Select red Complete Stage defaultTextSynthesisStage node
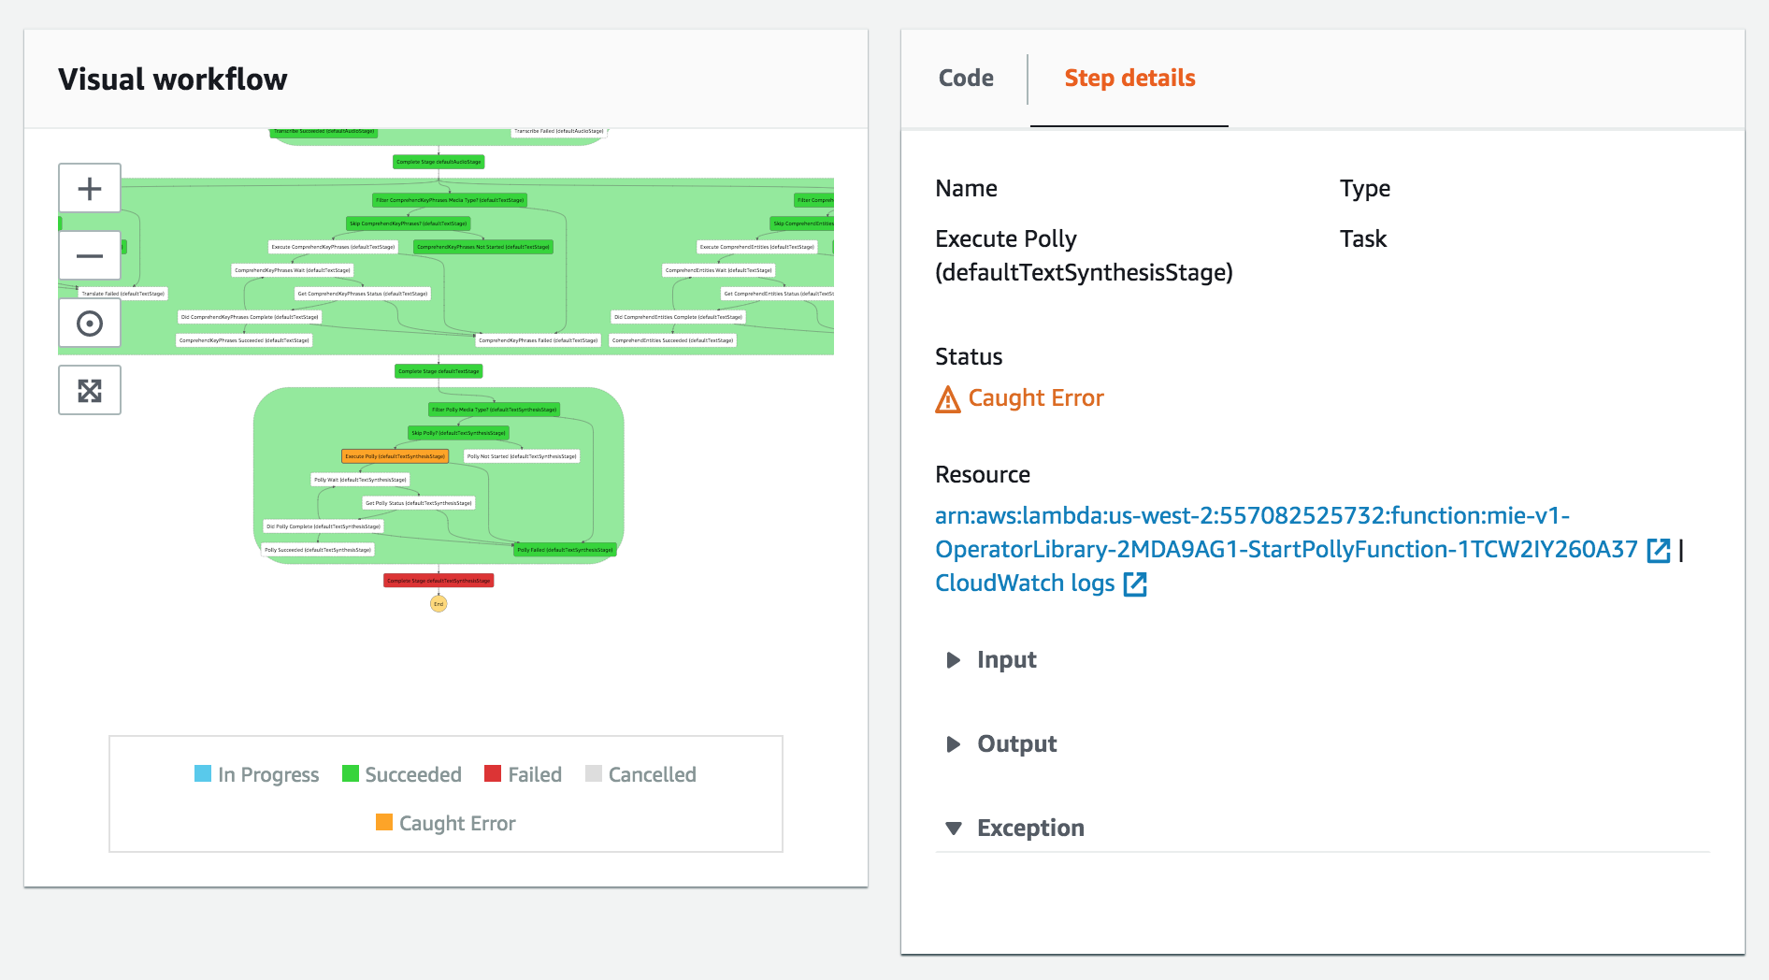The image size is (1769, 980). click(439, 581)
